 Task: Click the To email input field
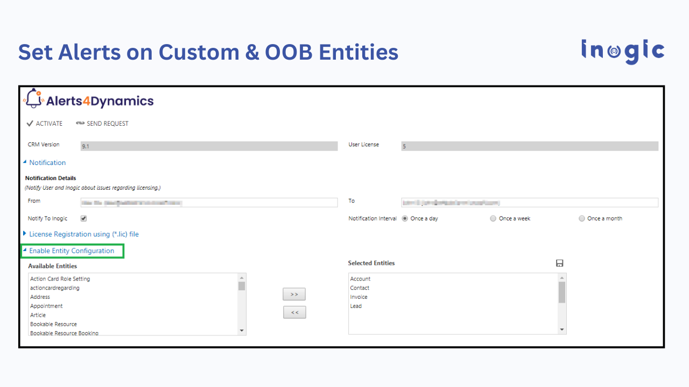pyautogui.click(x=530, y=203)
